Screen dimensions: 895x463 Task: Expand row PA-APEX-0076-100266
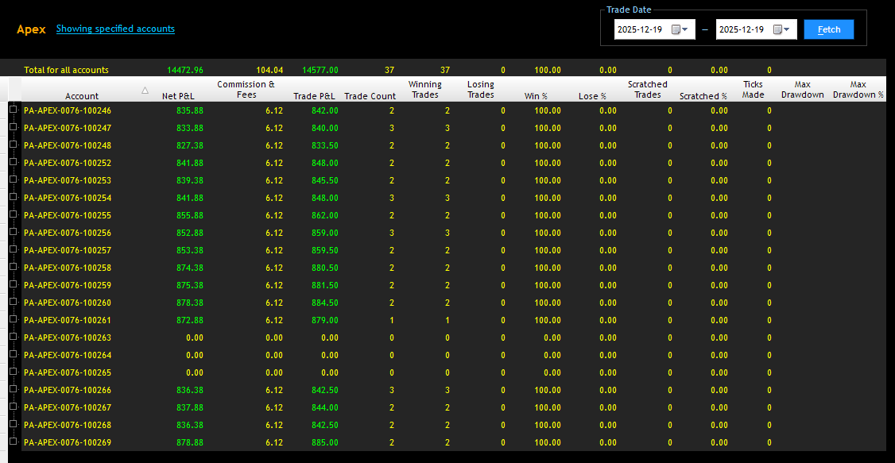click(x=13, y=389)
